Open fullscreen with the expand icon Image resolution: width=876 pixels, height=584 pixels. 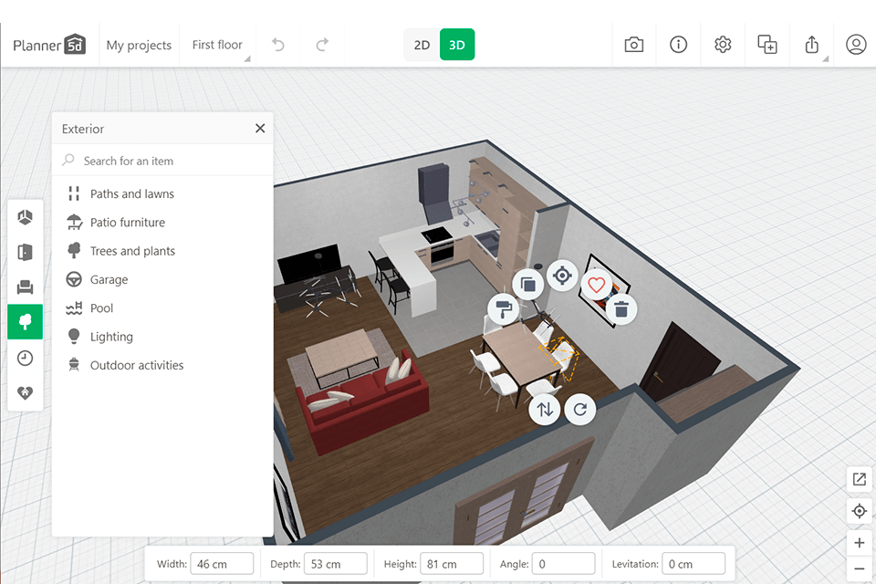[x=860, y=479]
